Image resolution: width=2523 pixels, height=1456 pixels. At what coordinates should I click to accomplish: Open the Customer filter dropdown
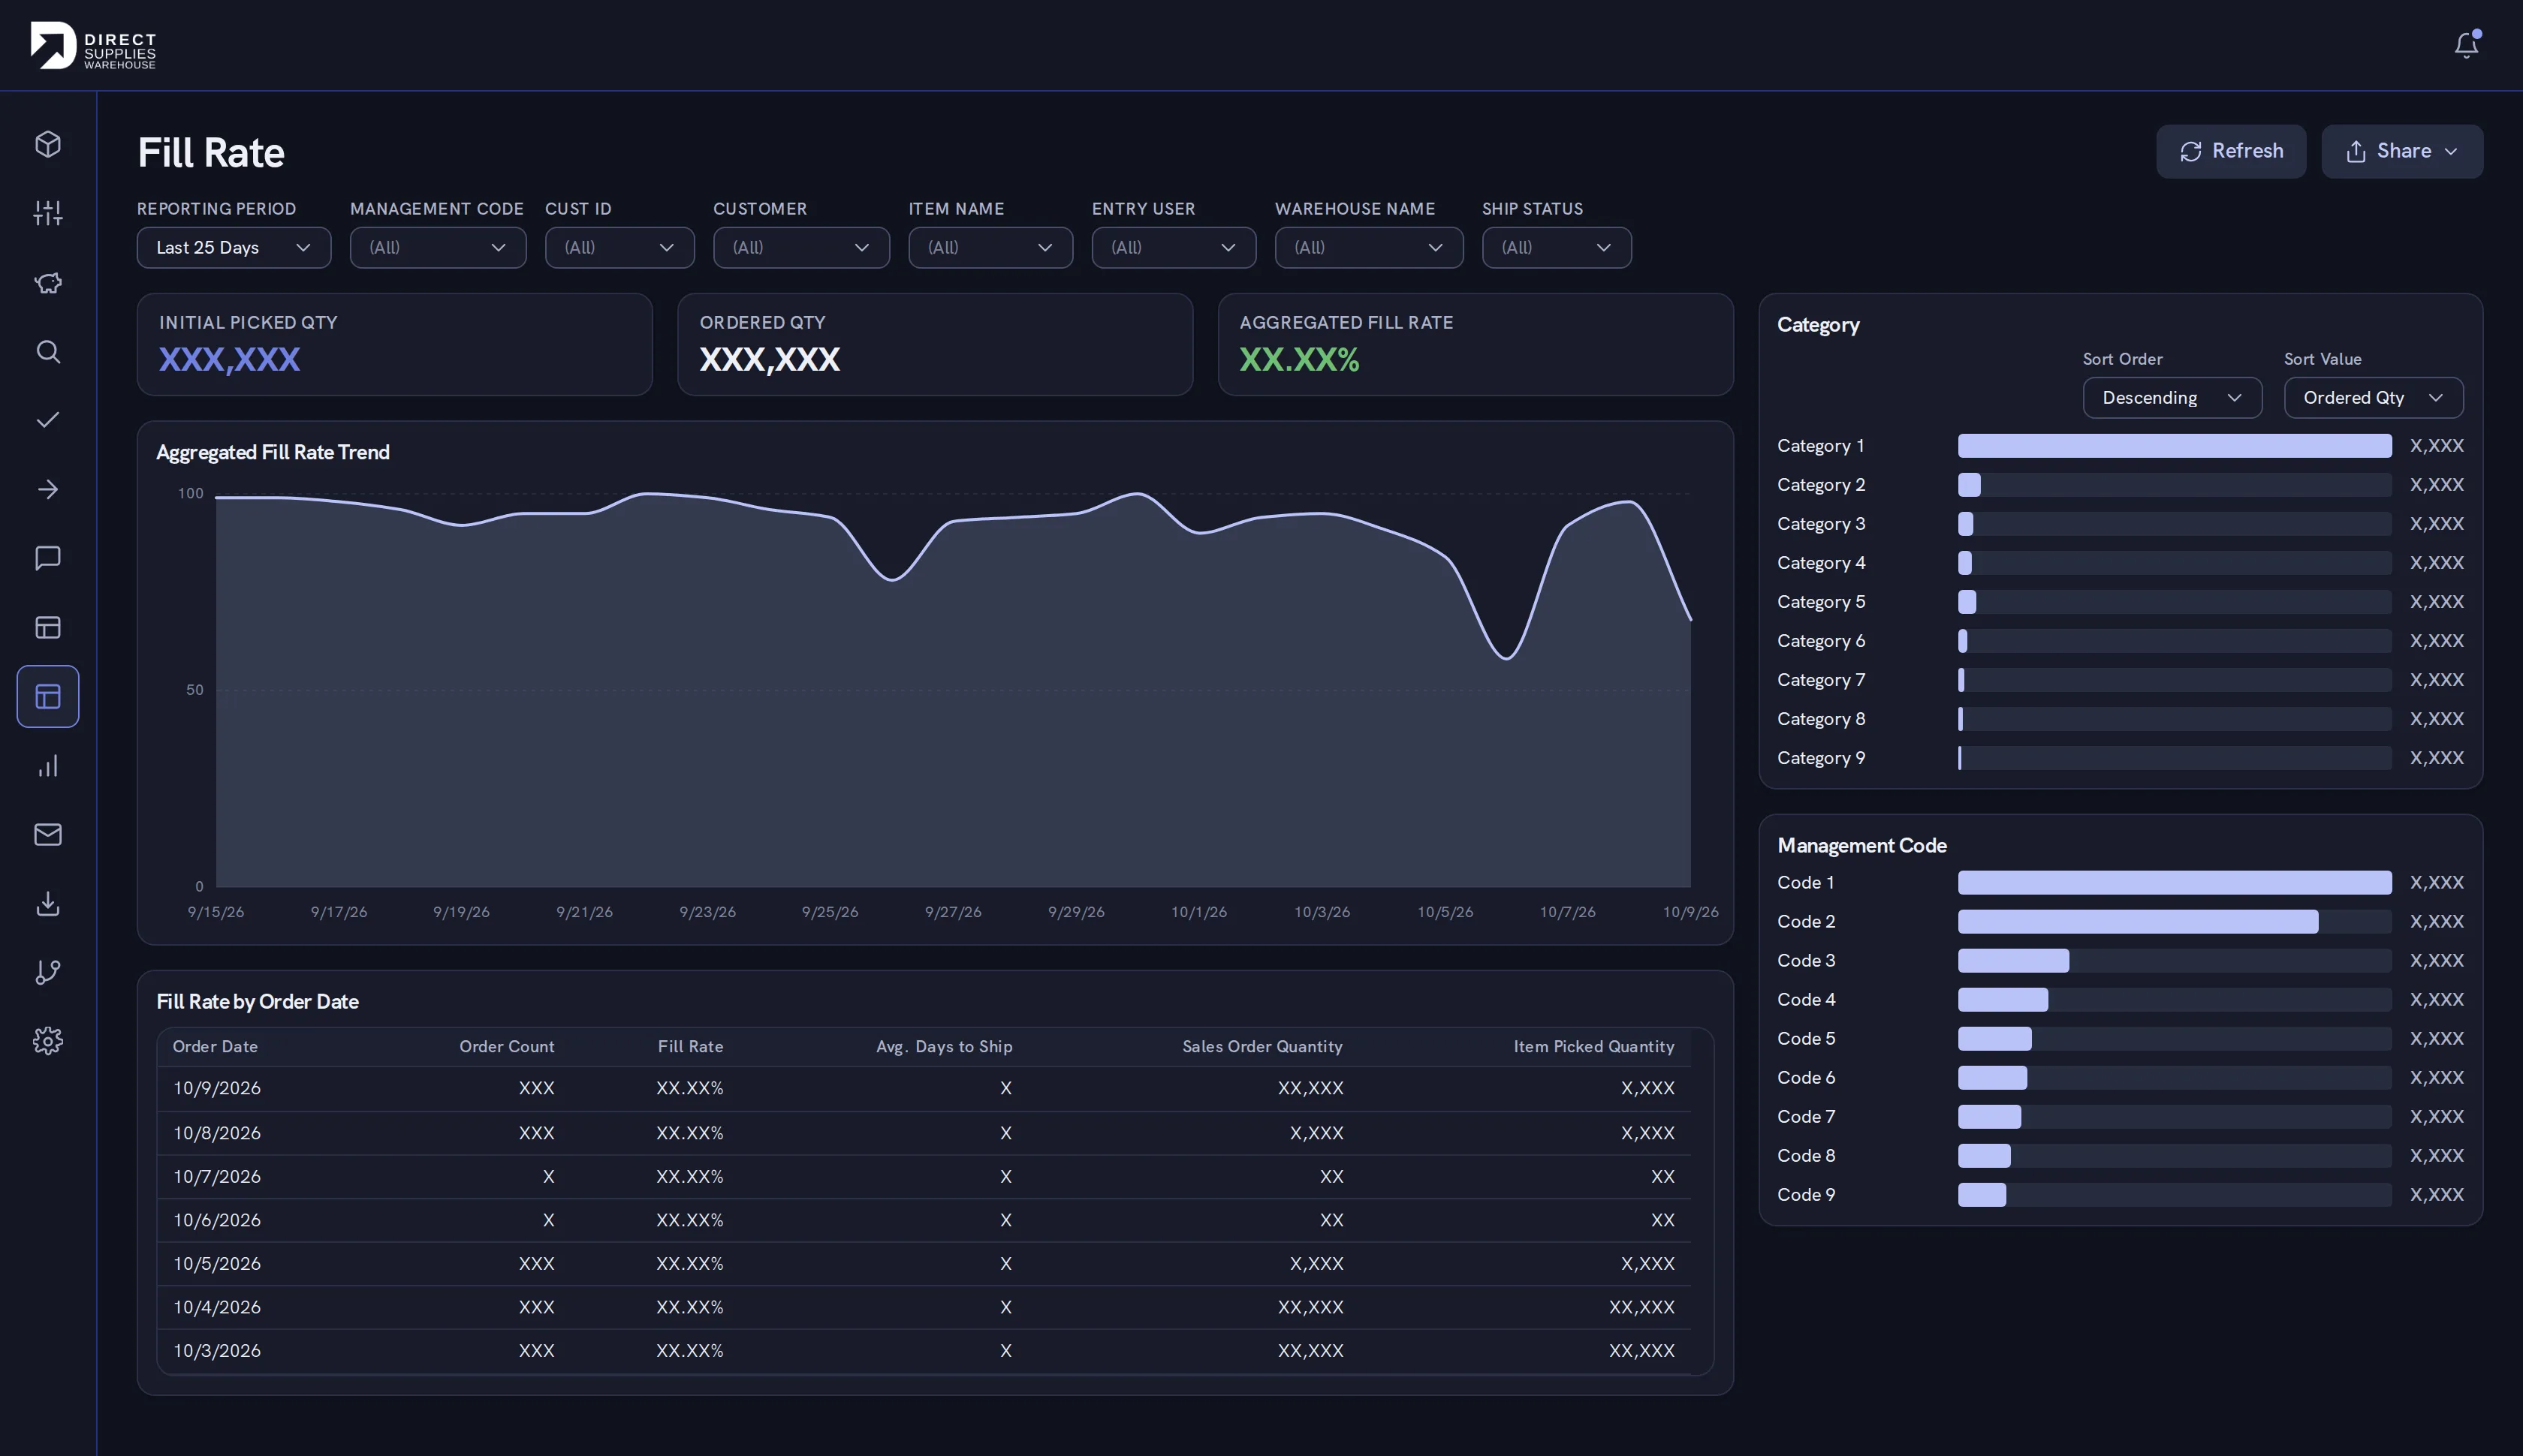801,247
